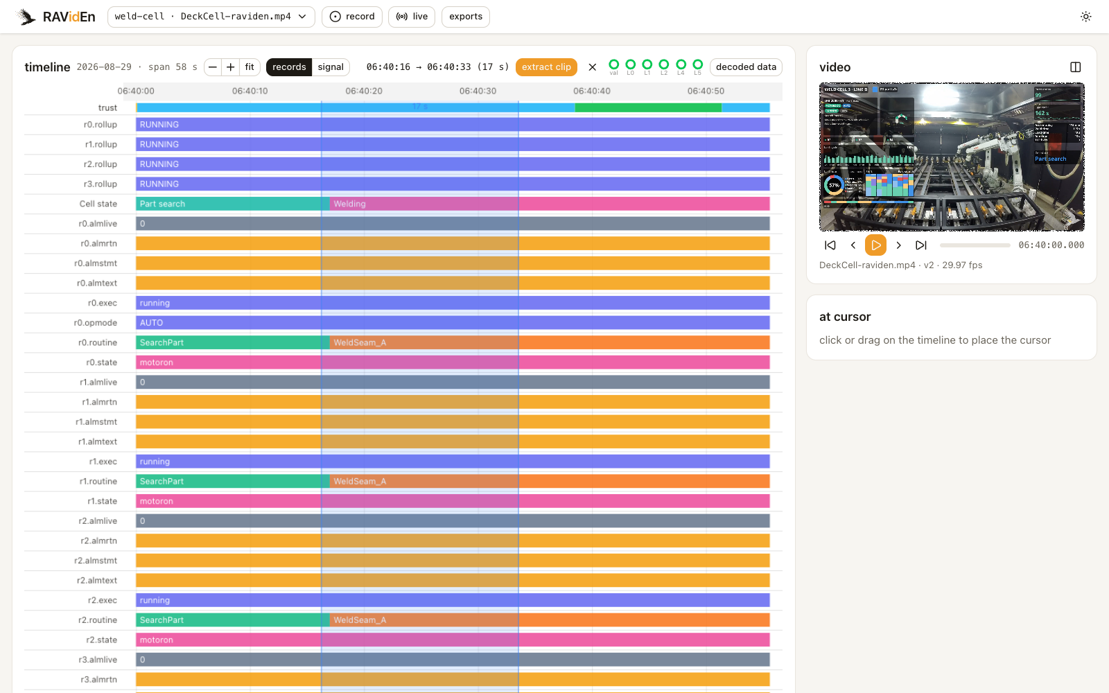Toggle the video panel layout icon

point(1076,67)
